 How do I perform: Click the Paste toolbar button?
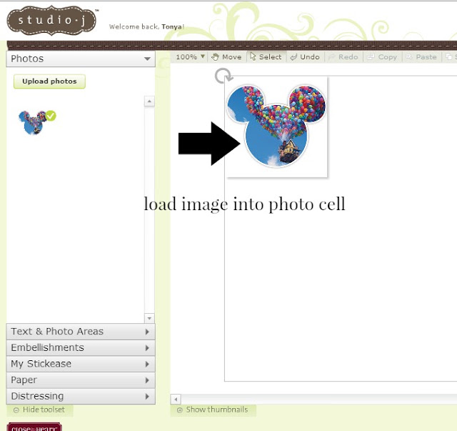tap(421, 57)
